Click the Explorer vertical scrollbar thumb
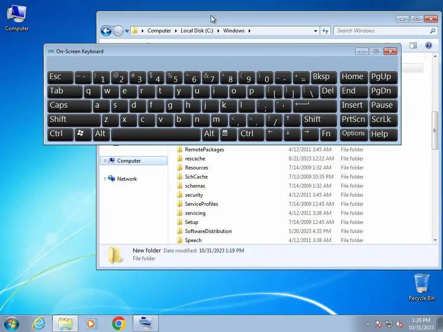Viewport: 443px width, 332px height. pos(435,131)
